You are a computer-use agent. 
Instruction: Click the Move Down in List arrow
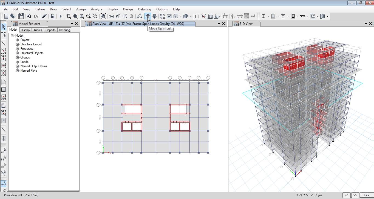(x=154, y=16)
